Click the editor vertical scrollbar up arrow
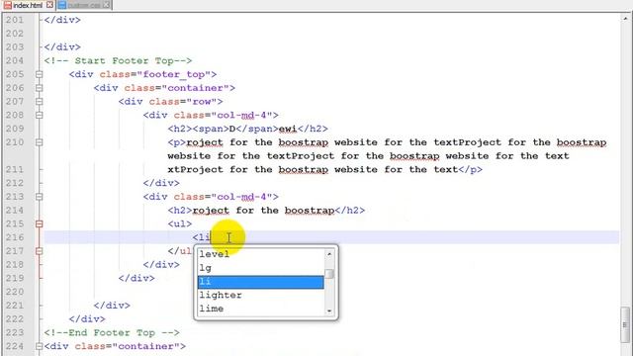 coord(625,19)
